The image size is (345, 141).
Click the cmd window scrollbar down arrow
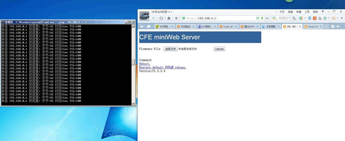pos(133,104)
